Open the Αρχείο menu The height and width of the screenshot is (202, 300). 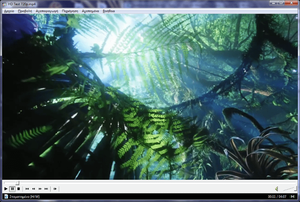(9, 11)
